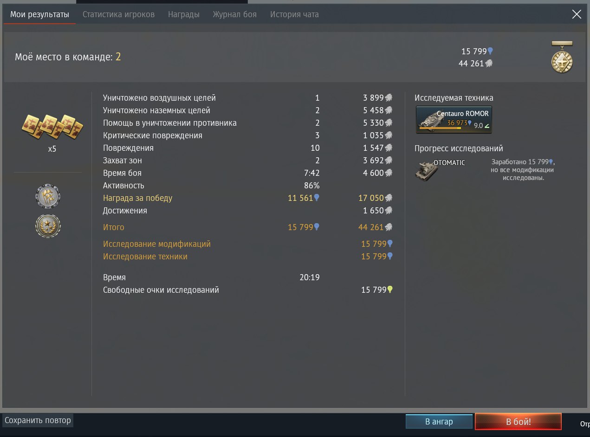Image resolution: width=590 pixels, height=437 pixels.
Task: Select the Мои результаты tab
Action: click(39, 14)
